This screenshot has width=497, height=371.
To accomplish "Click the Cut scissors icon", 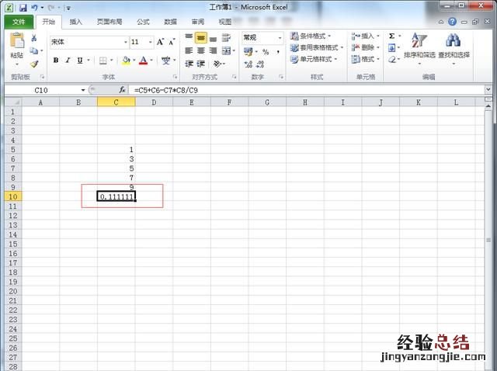I will point(34,38).
